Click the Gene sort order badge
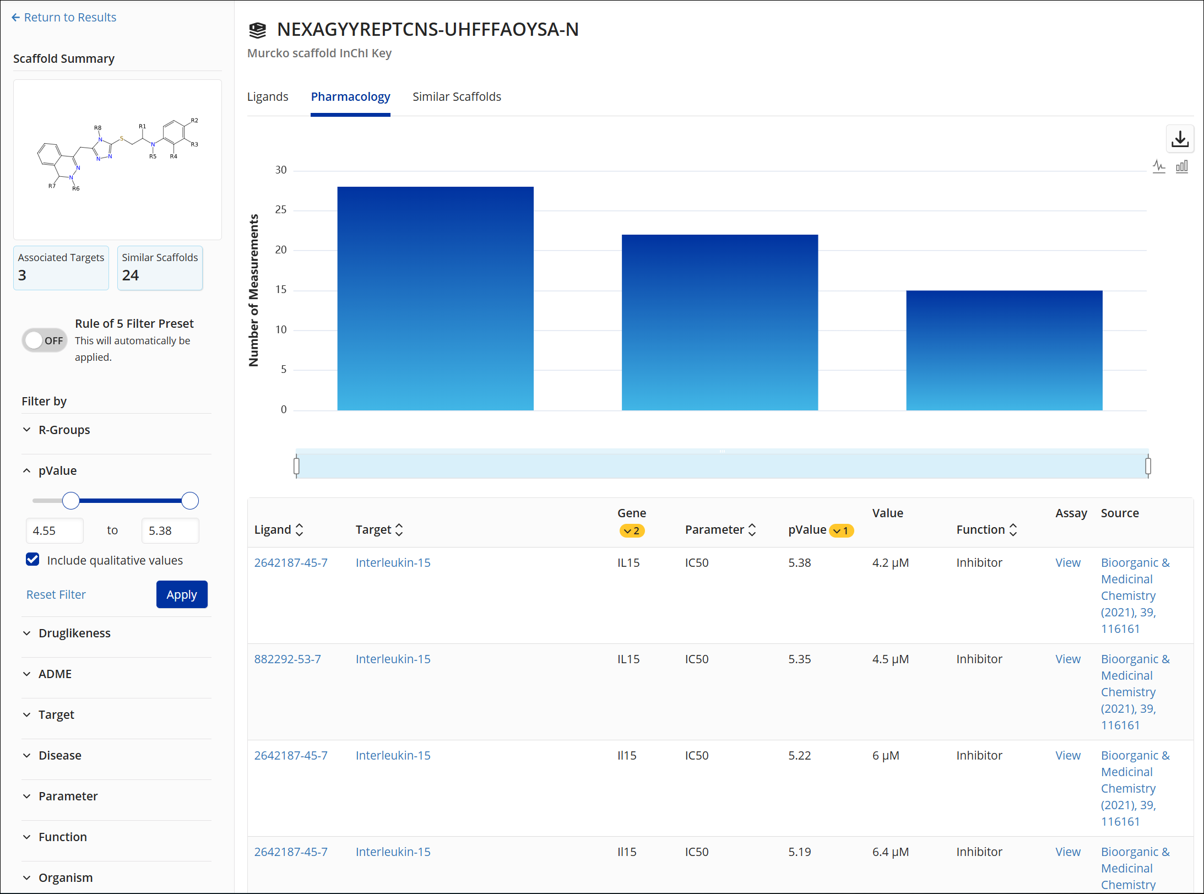Image resolution: width=1204 pixels, height=894 pixels. coord(632,531)
